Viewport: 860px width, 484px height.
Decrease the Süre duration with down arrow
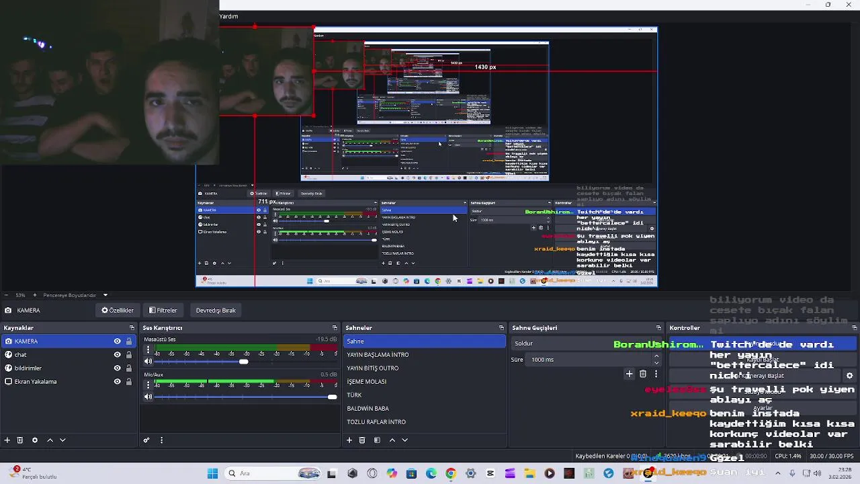tap(656, 363)
